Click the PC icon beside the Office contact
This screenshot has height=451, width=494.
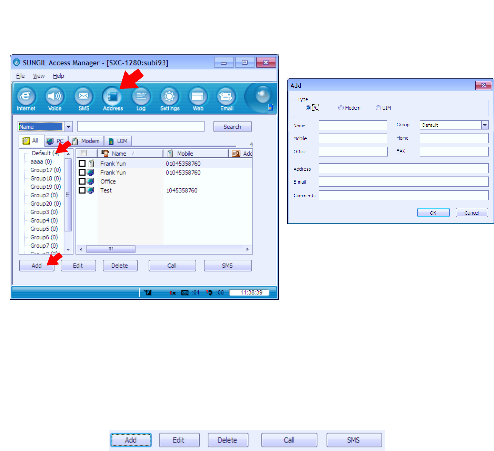pos(90,181)
